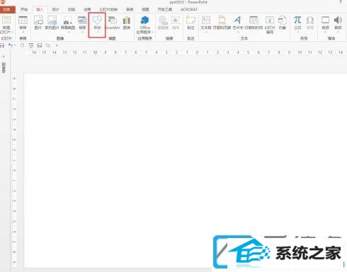This screenshot has width=347, height=272.
Task: Save the presentation from quick access toolbar
Action: coord(2,45)
